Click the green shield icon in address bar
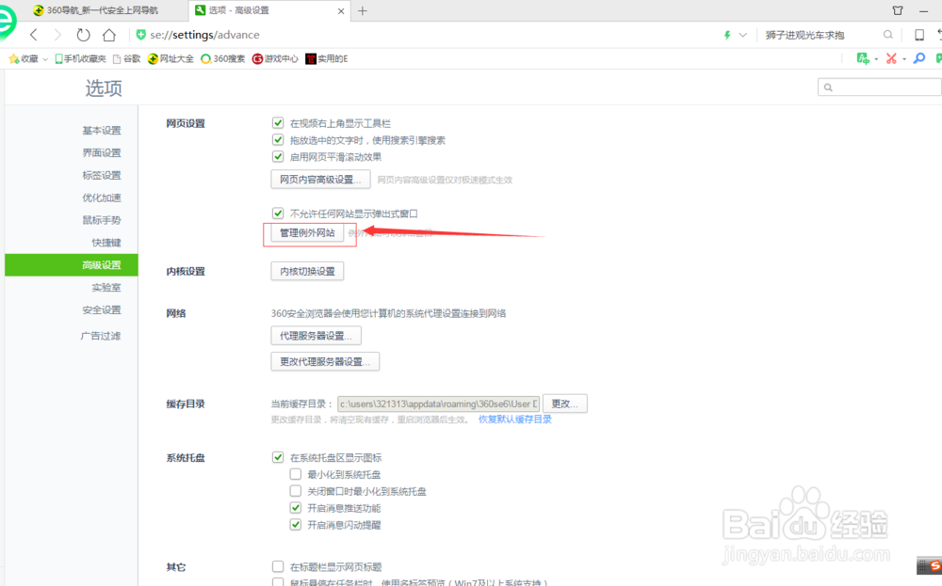942x586 pixels. (140, 35)
